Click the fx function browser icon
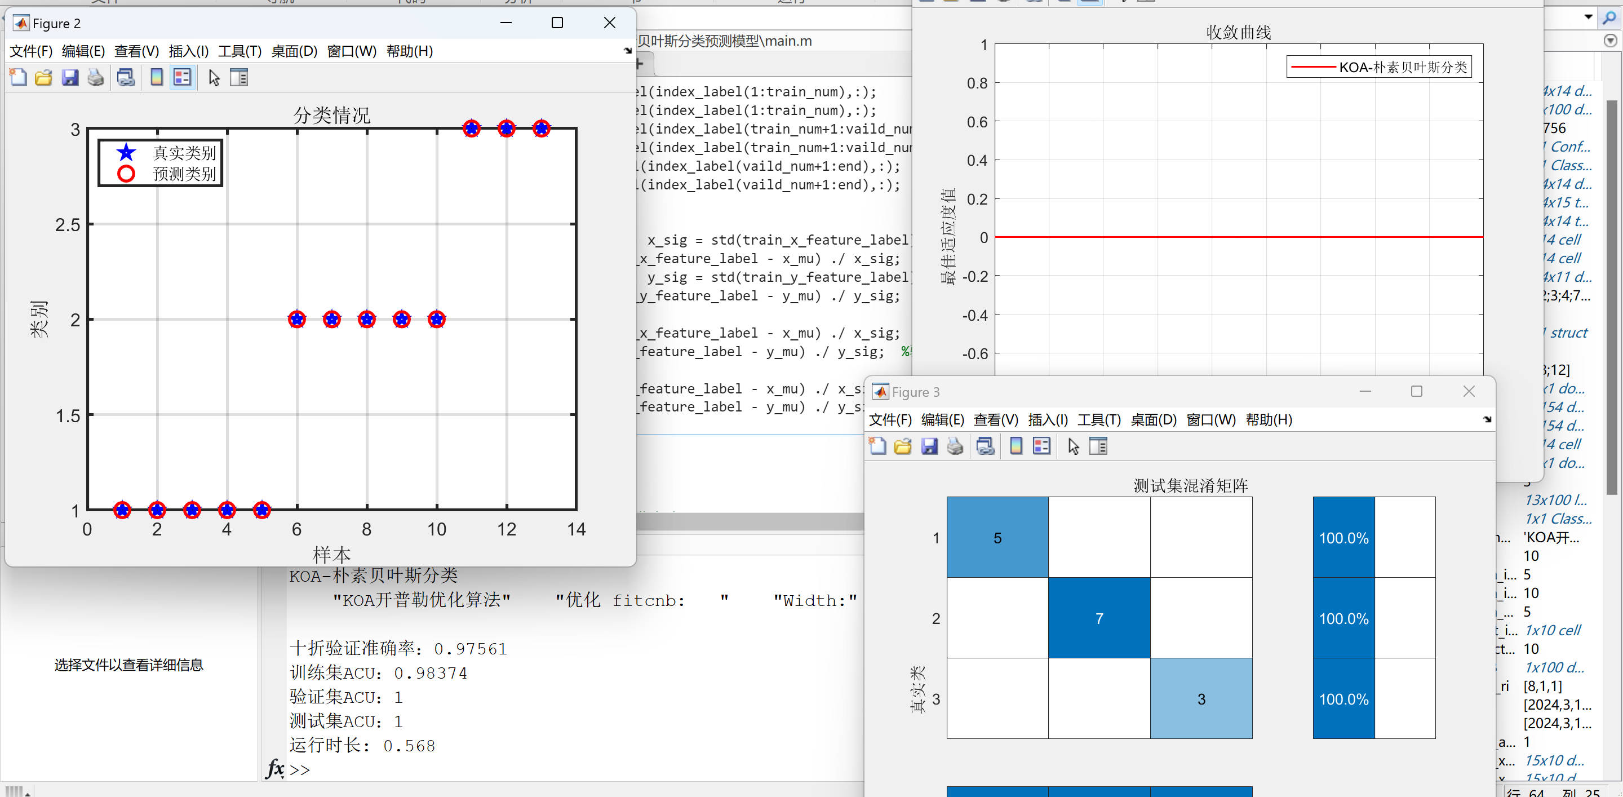 (x=274, y=769)
